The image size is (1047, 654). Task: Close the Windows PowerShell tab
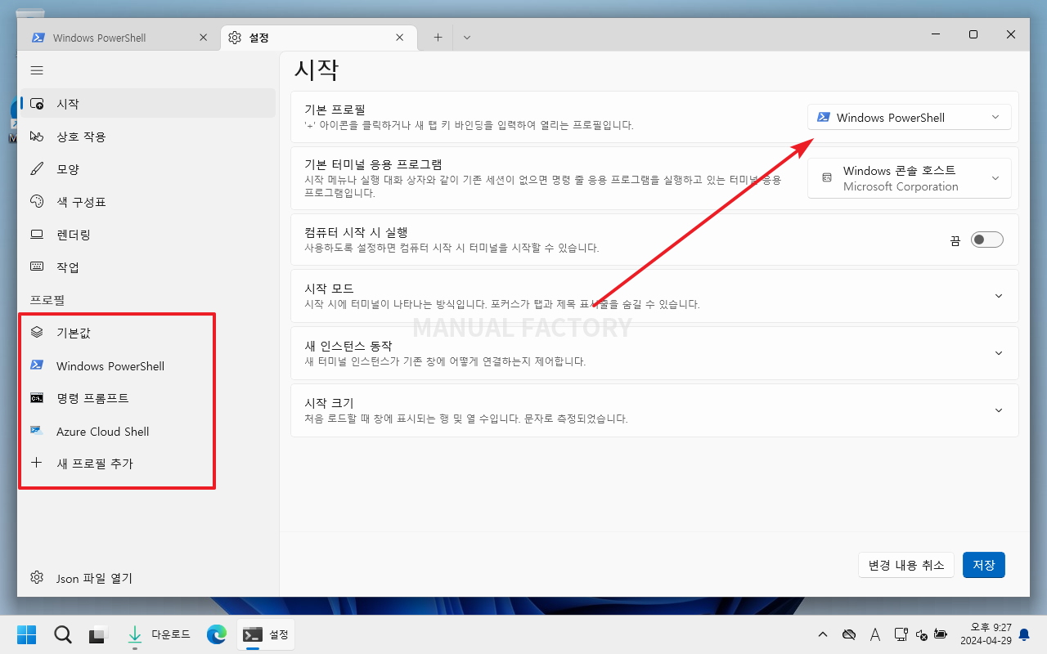pyautogui.click(x=204, y=38)
